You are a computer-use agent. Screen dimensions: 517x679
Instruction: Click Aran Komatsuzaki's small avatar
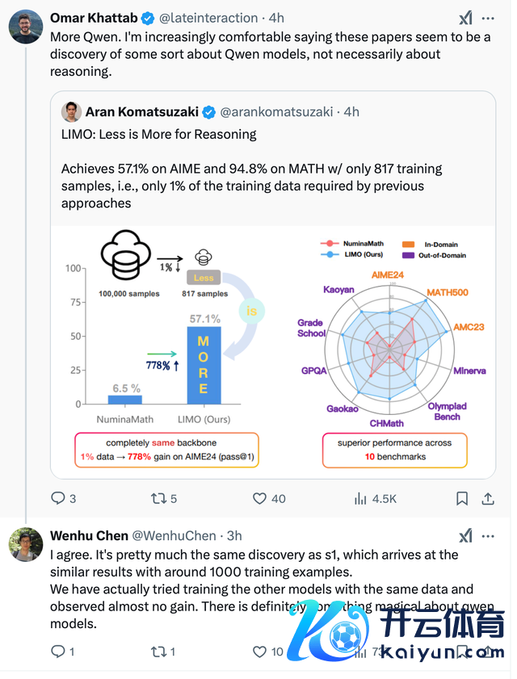click(x=72, y=111)
